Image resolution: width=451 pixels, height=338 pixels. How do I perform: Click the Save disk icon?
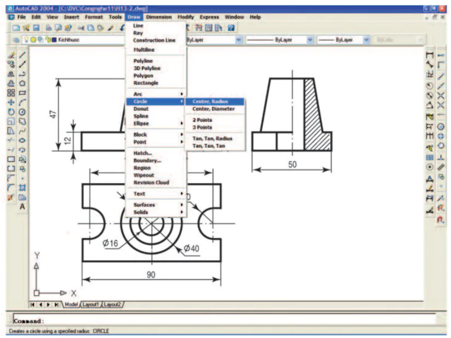click(x=36, y=28)
